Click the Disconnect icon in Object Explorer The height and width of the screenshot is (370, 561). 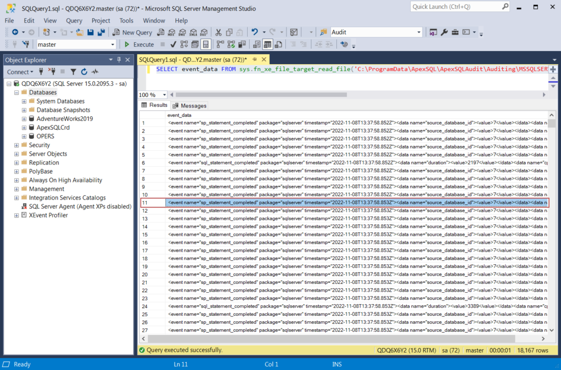click(53, 71)
